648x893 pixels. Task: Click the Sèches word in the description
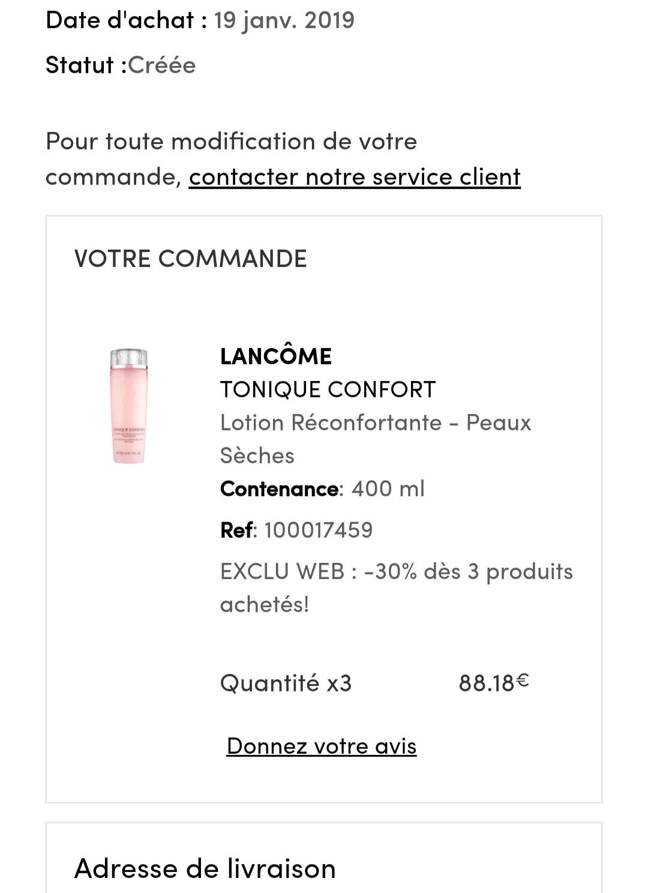click(x=257, y=456)
